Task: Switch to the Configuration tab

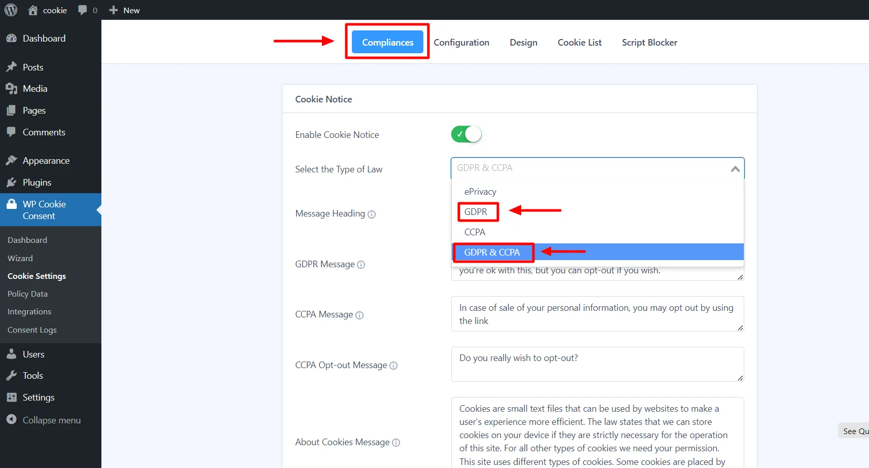Action: click(x=461, y=43)
